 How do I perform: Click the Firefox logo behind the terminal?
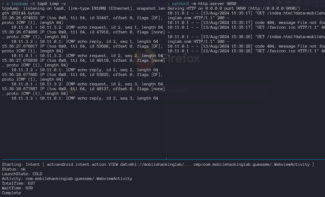tap(143, 58)
